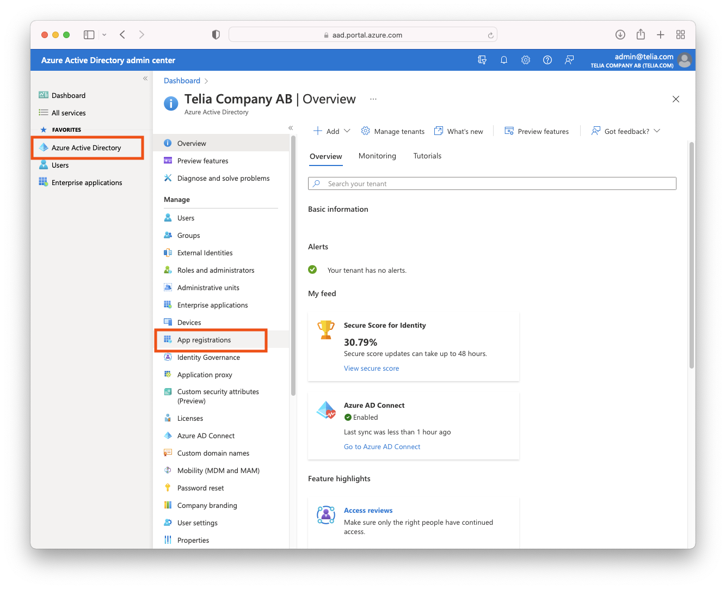Open Overview in the resource menu
Image resolution: width=726 pixels, height=589 pixels.
tap(222, 143)
